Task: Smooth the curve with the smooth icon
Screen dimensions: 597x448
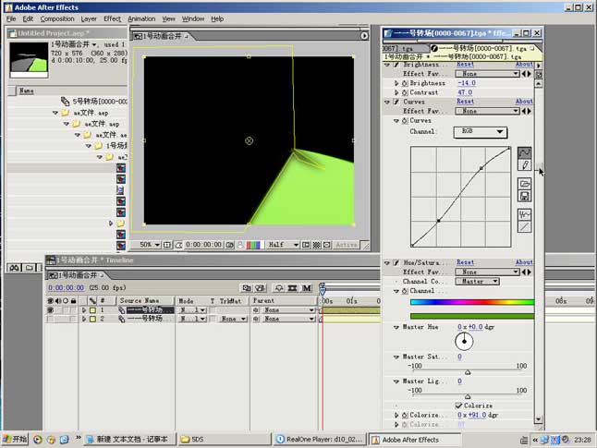Action: click(524, 214)
